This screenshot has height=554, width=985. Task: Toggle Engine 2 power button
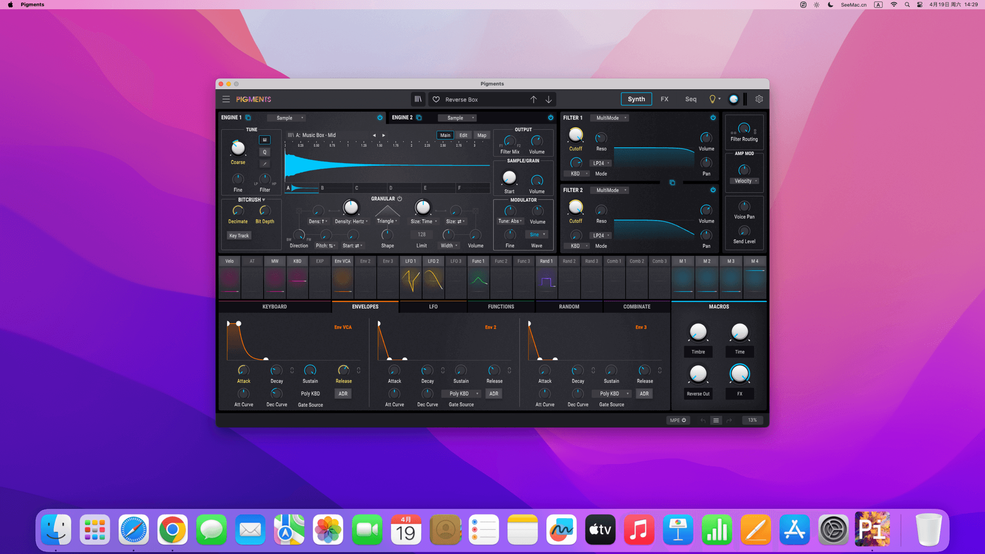pos(551,117)
